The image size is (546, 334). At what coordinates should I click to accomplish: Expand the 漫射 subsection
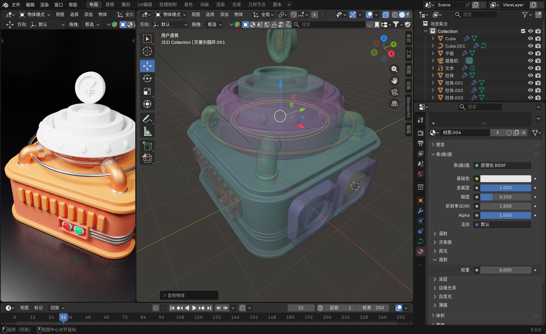coord(443,234)
